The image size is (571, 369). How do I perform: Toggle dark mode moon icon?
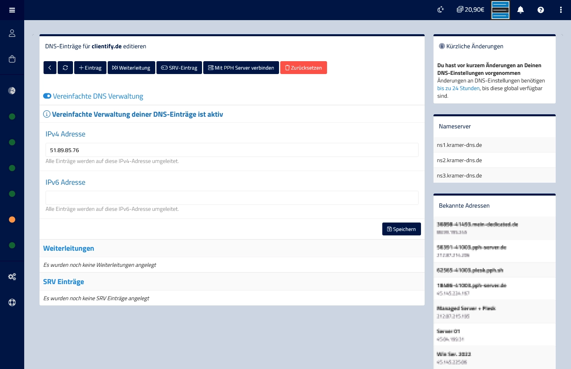click(441, 10)
